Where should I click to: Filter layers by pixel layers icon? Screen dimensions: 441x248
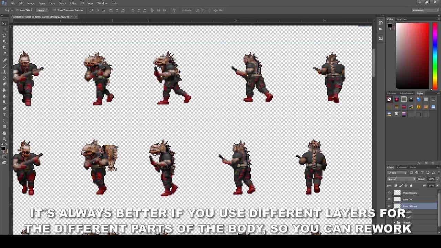(x=411, y=173)
